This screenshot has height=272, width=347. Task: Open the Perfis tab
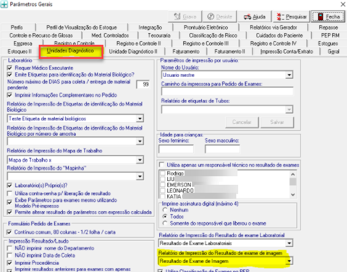[17, 28]
